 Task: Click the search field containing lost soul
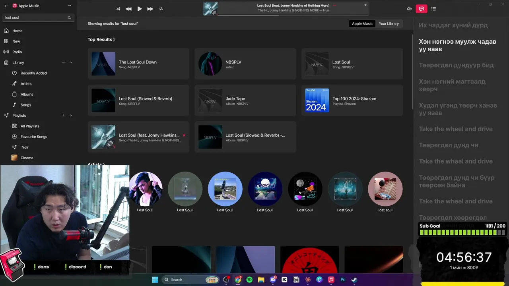tap(38, 17)
